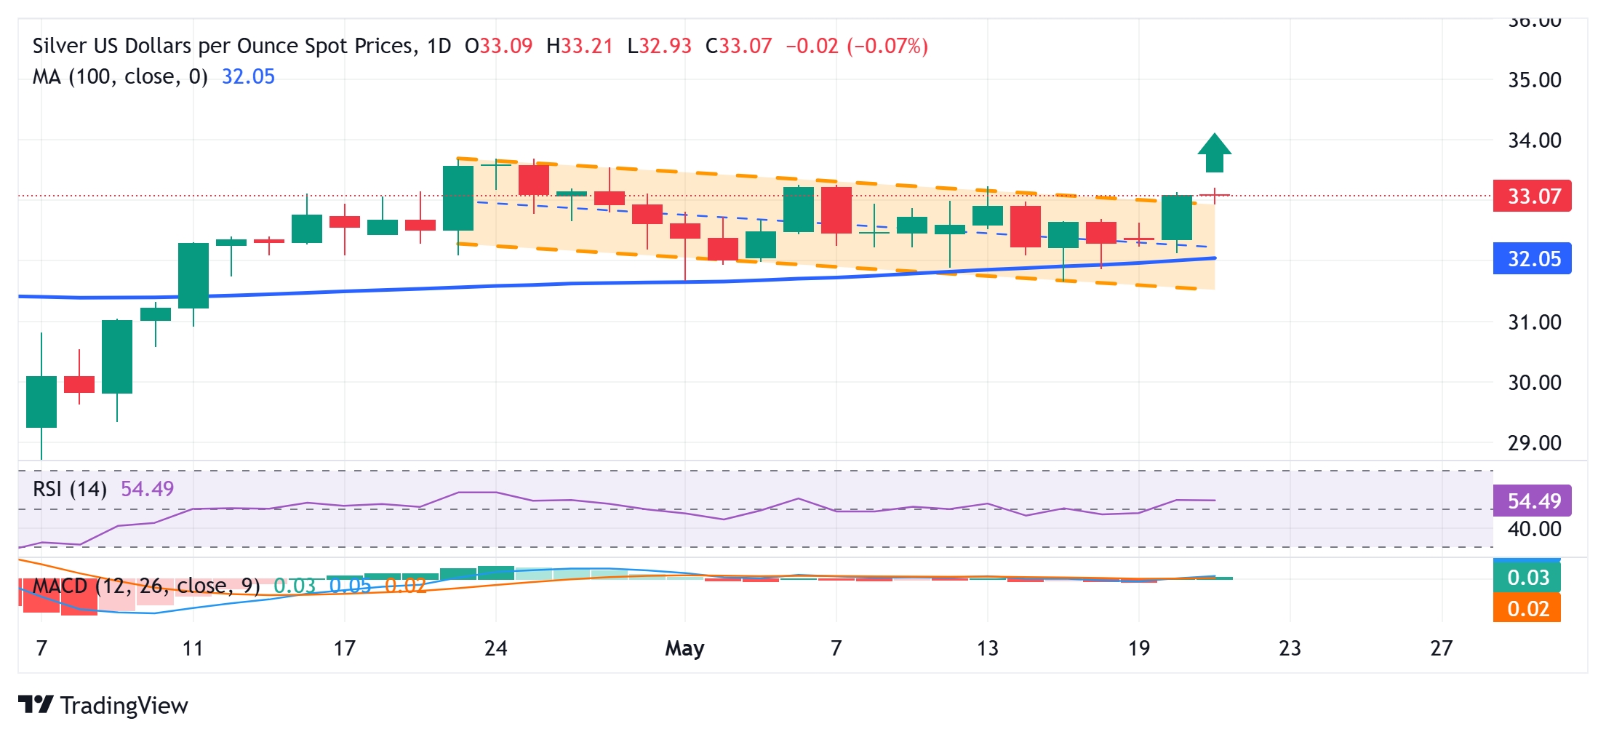Click the 29.00 price axis label
This screenshot has height=737, width=1606.
(x=1534, y=442)
